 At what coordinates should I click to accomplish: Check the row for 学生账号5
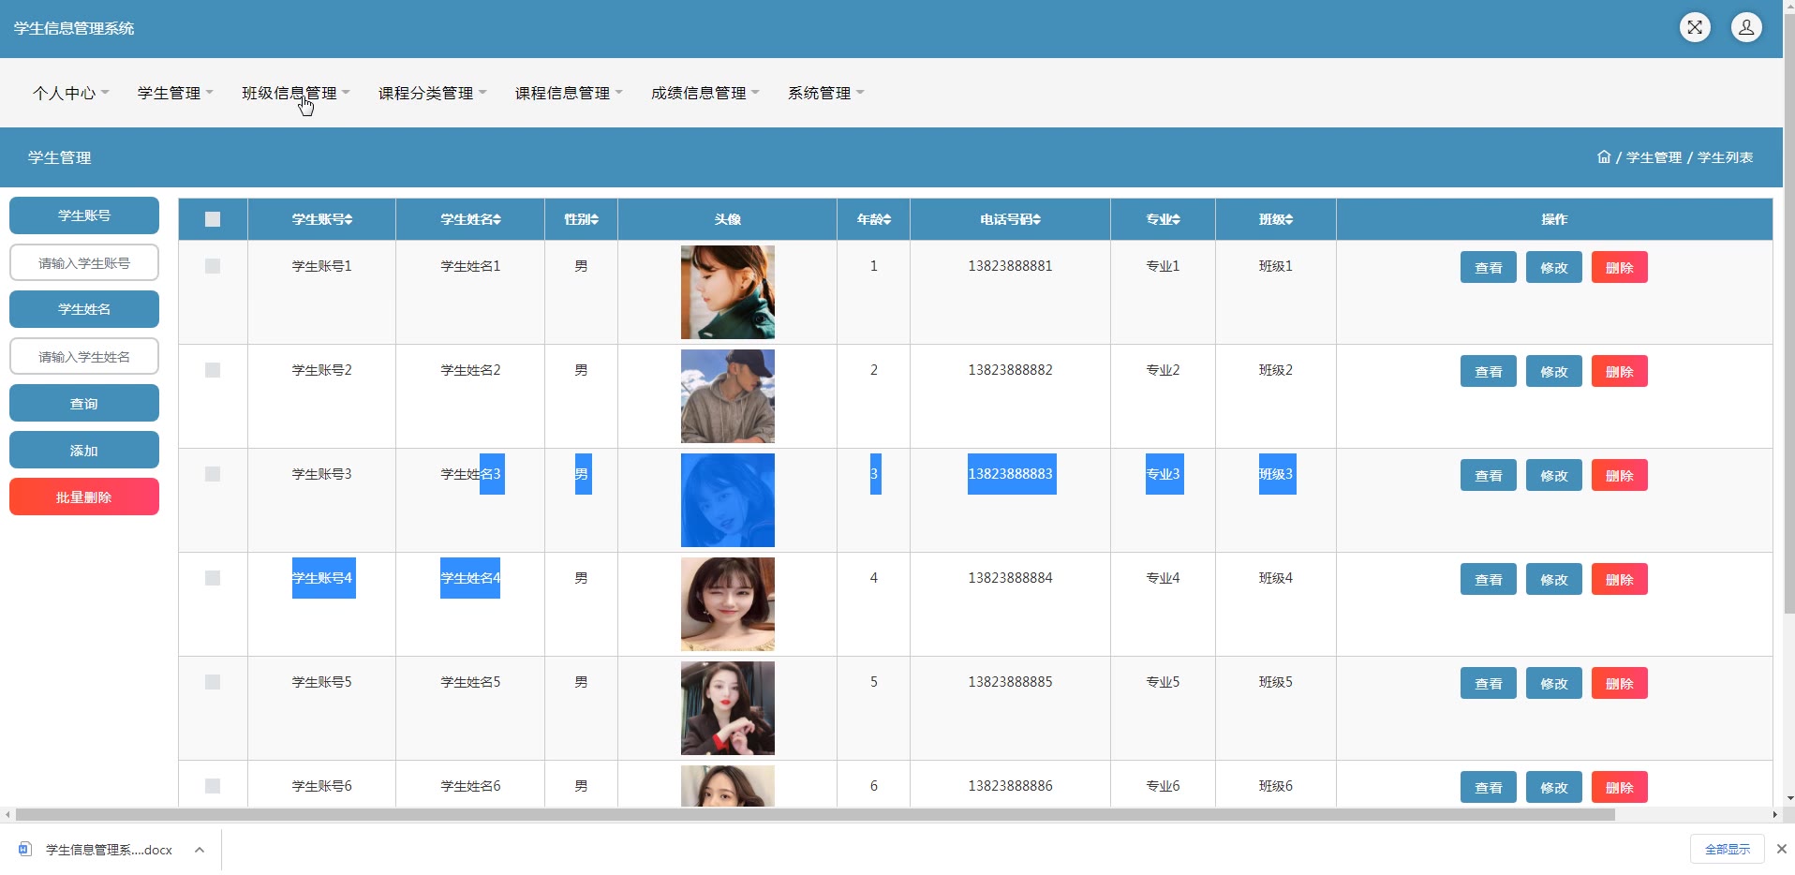tap(213, 682)
